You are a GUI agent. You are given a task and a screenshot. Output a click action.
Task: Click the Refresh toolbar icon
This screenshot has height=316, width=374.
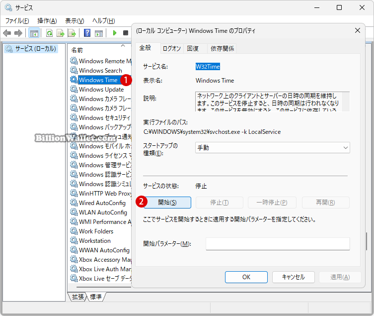tap(49, 33)
